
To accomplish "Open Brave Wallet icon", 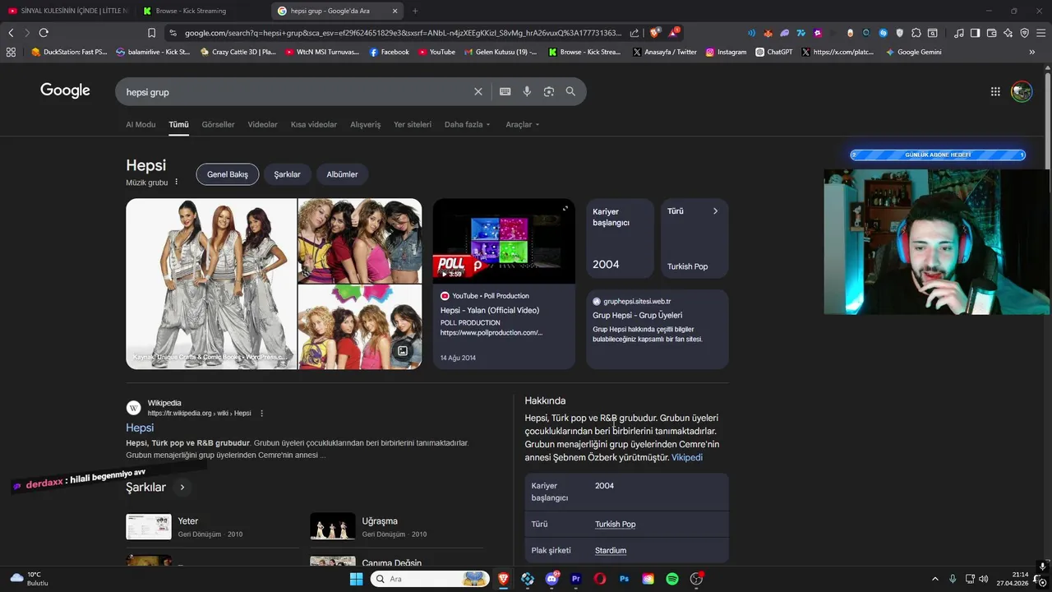I will coord(991,33).
